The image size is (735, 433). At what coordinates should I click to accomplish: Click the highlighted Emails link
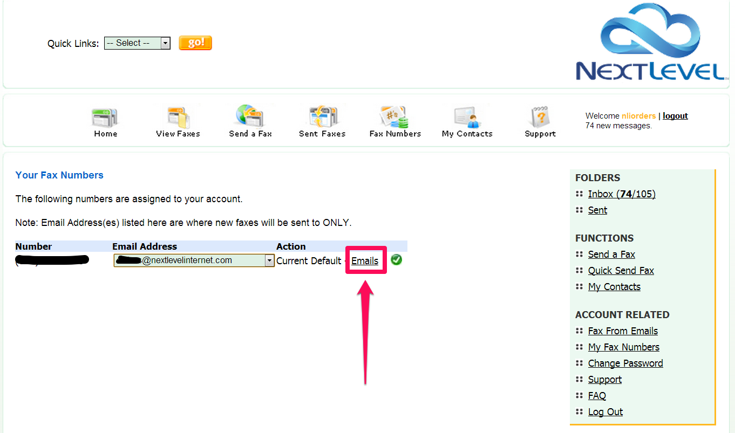pos(365,260)
